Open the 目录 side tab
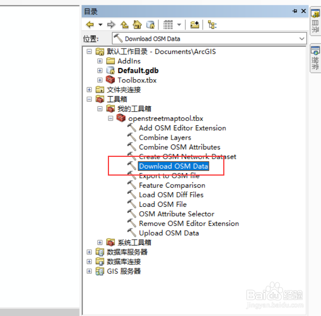 click(315, 21)
